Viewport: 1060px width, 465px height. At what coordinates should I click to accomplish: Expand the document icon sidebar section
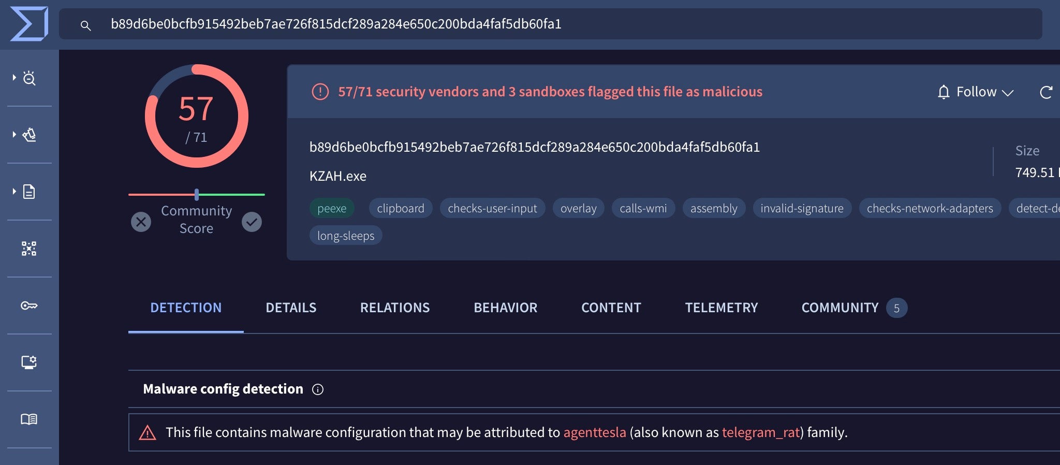(x=14, y=192)
